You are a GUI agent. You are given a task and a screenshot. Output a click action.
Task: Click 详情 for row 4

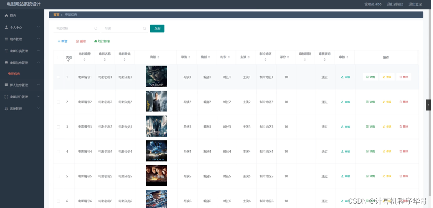click(371, 152)
